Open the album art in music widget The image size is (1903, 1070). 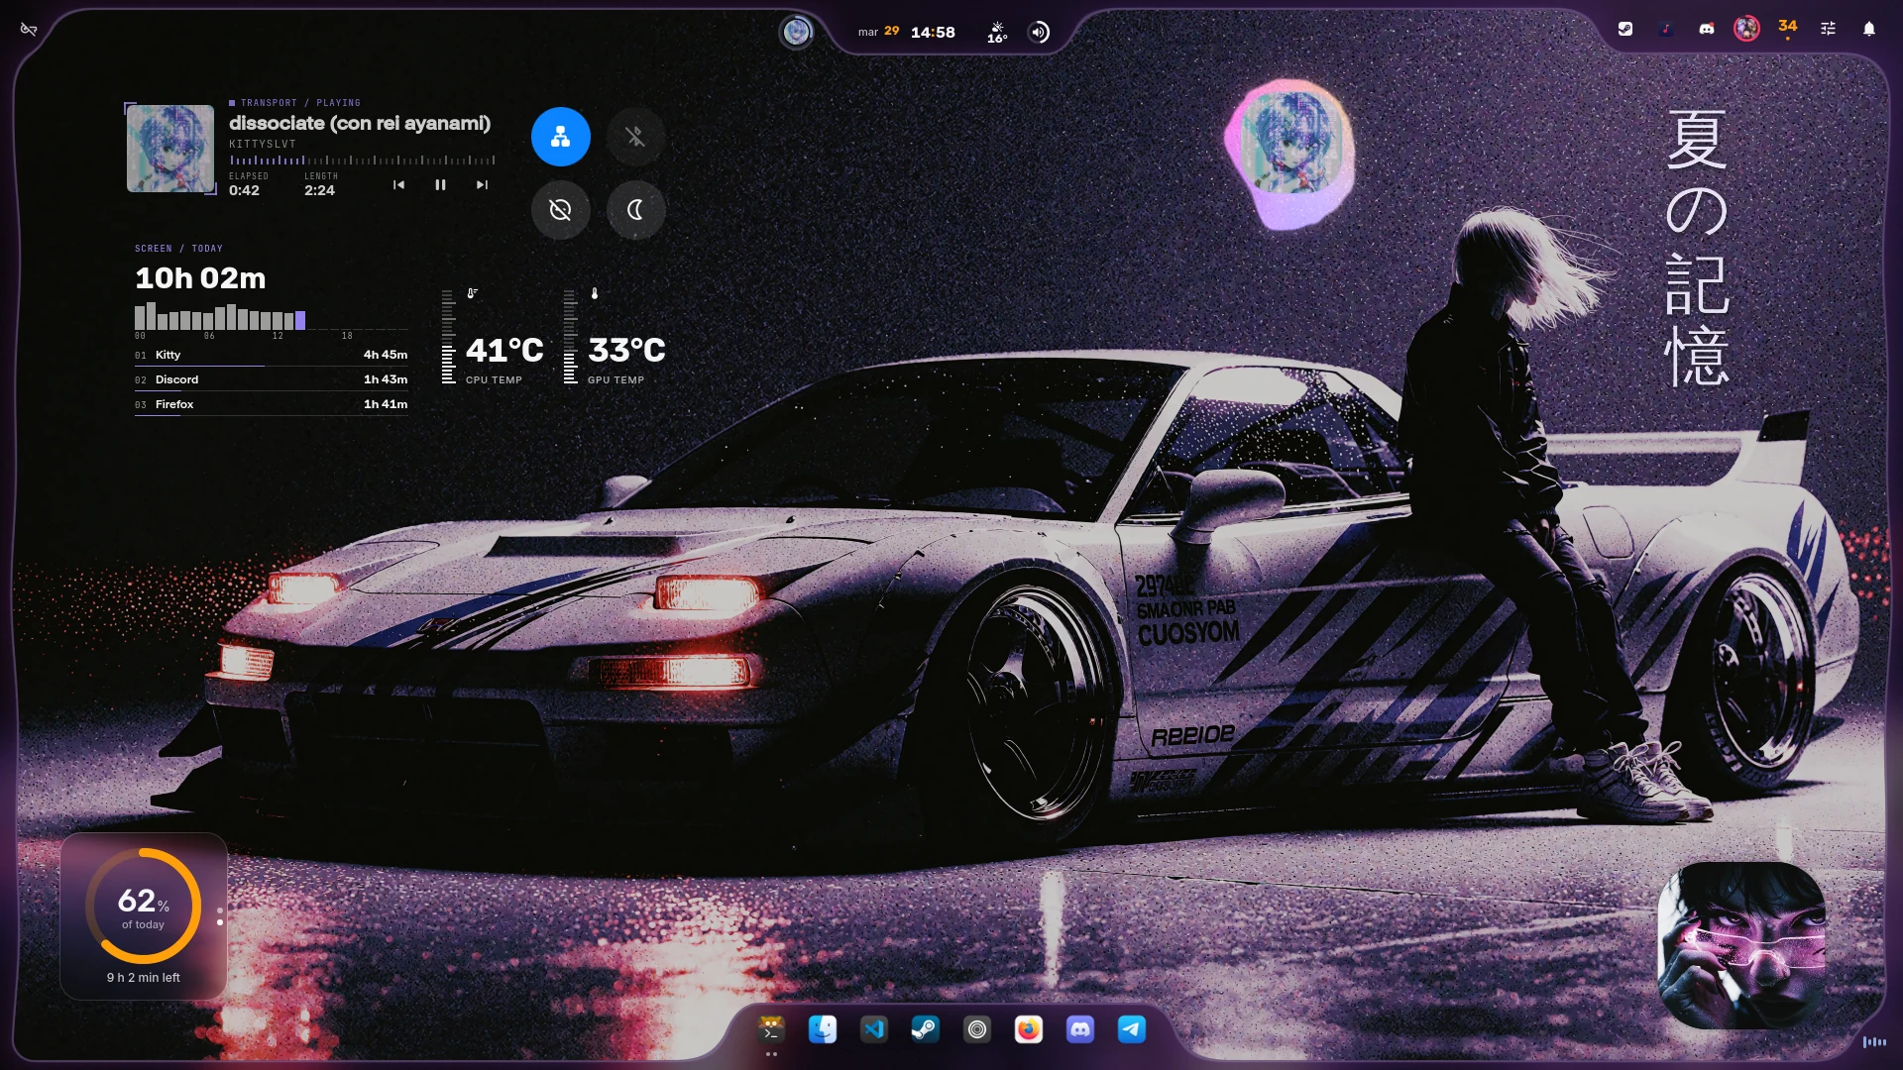click(170, 149)
